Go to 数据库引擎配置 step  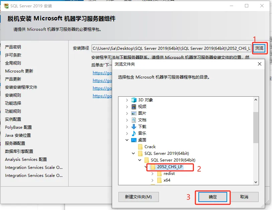pyautogui.click(x=19, y=151)
